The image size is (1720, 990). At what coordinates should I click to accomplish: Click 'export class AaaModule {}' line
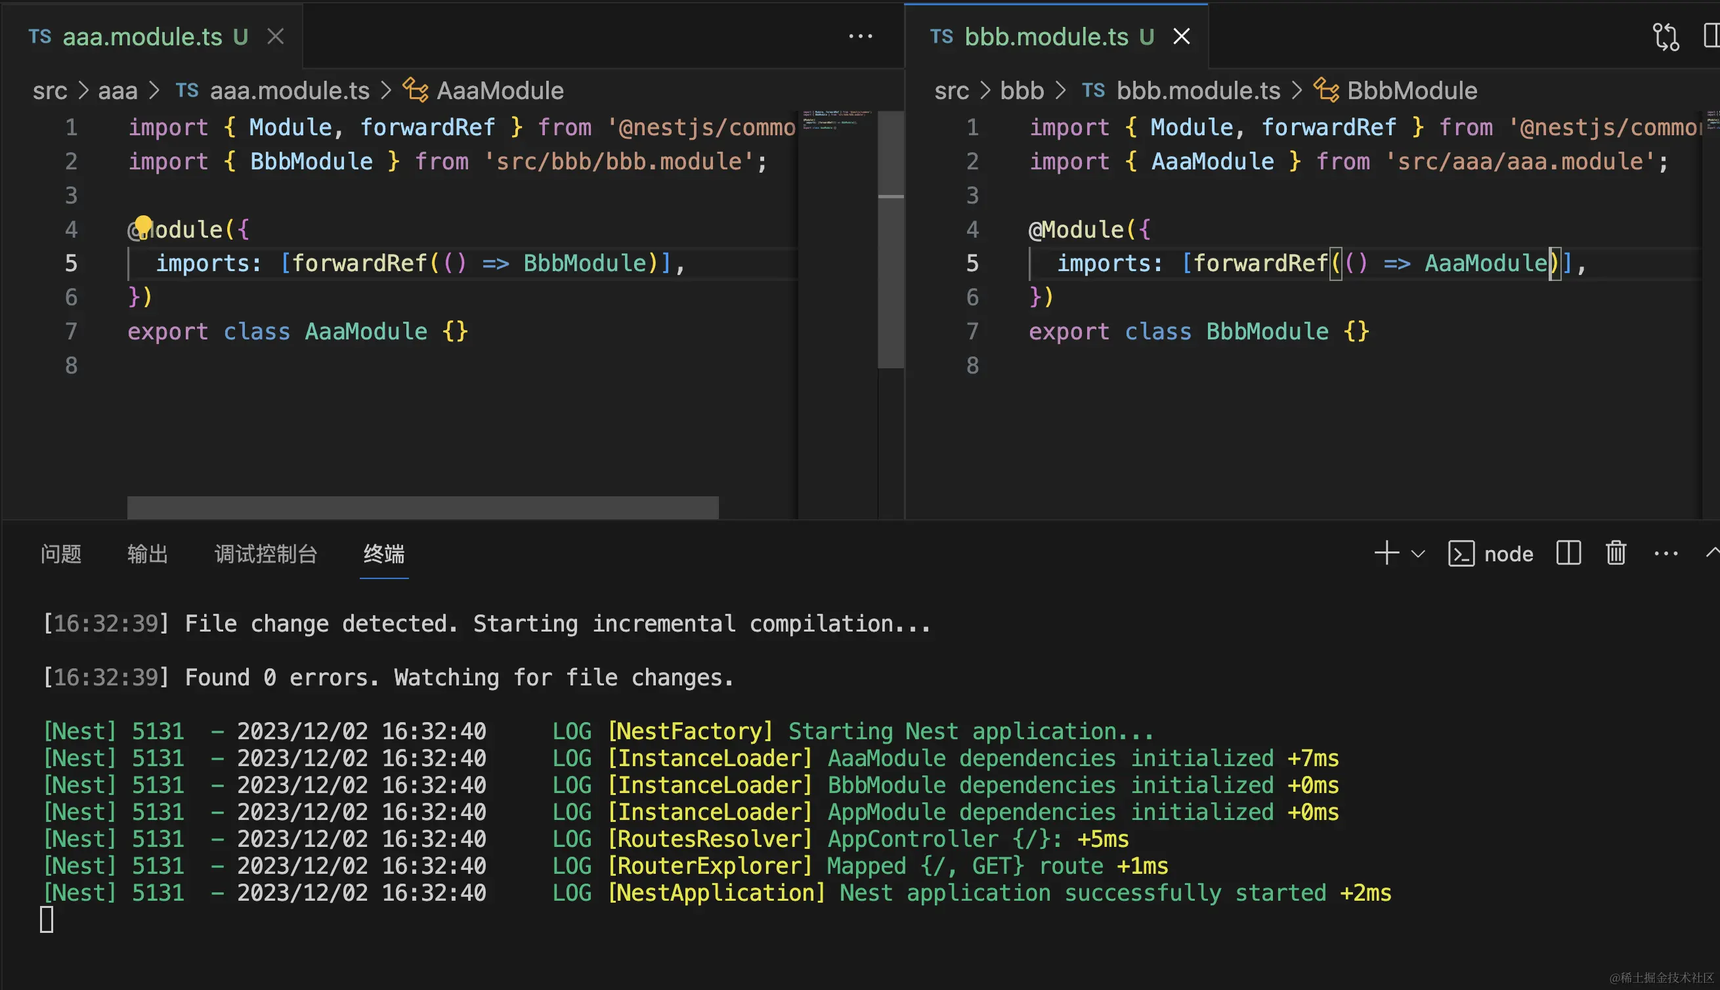[x=298, y=331]
